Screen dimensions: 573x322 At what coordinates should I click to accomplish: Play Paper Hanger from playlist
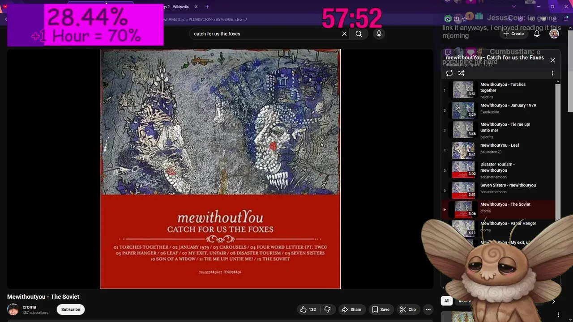coord(508,224)
